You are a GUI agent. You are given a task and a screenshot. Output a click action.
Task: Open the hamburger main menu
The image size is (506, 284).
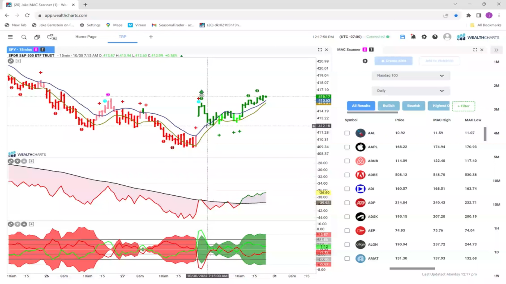pyautogui.click(x=10, y=37)
